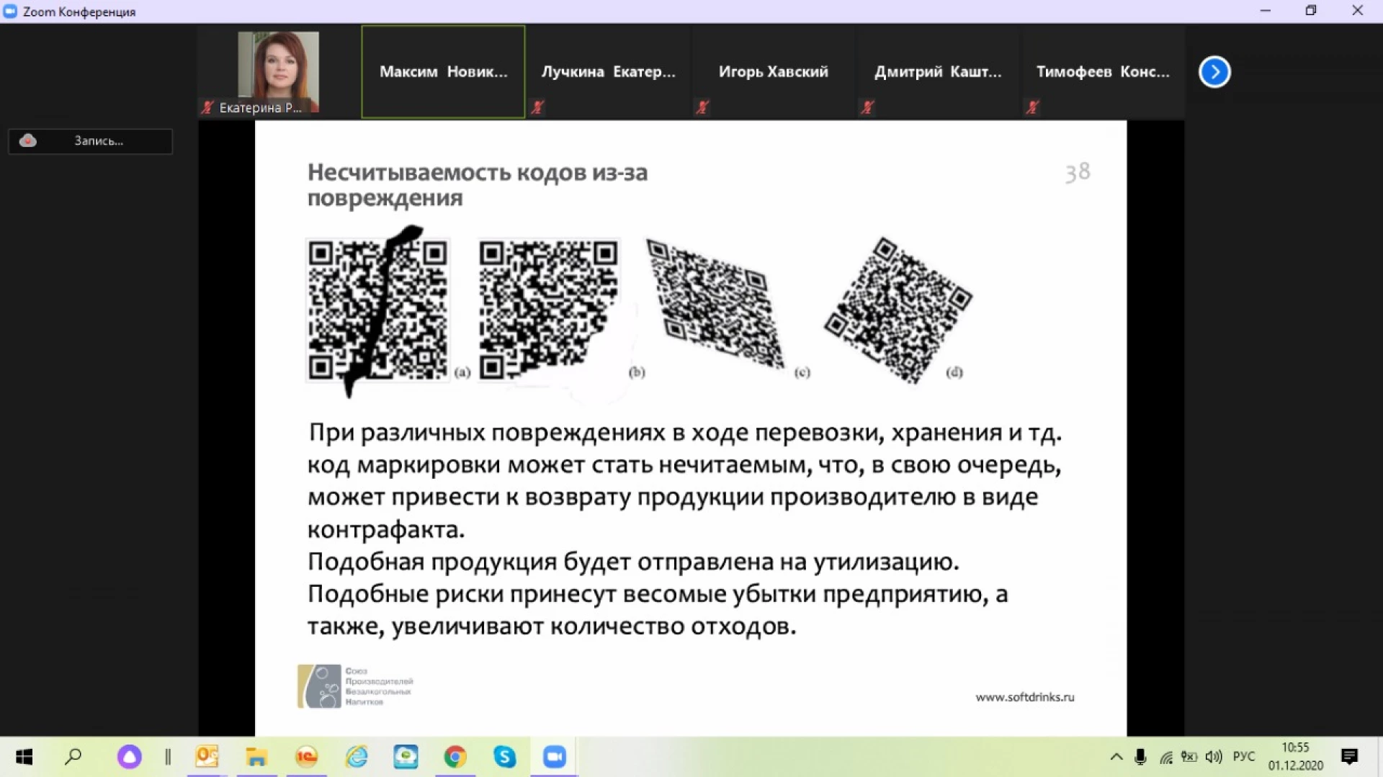Screen dimensions: 1383x777
Task: Select the Максим Новик... participant tile
Action: (443, 71)
